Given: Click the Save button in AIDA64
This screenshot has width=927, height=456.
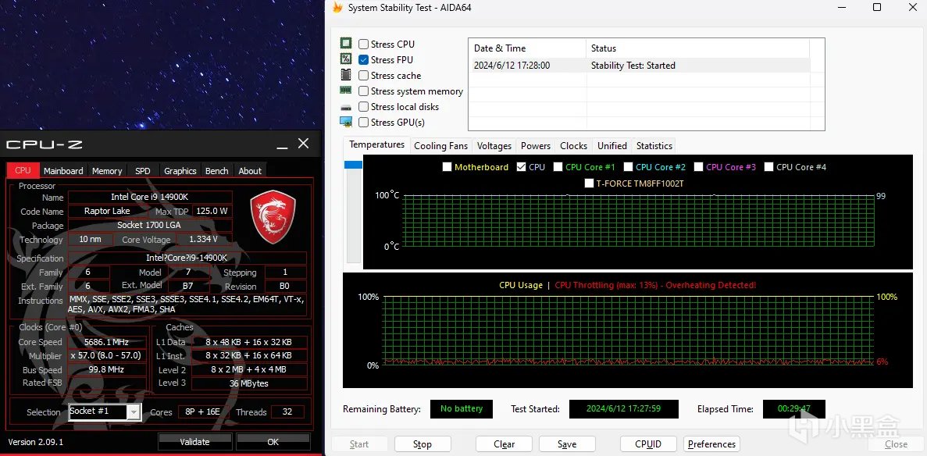Looking at the screenshot, I should (x=567, y=444).
